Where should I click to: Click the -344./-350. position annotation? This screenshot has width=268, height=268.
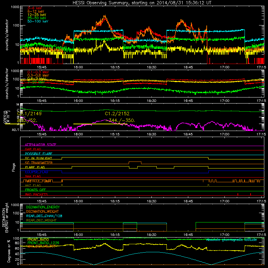(x=120, y=120)
